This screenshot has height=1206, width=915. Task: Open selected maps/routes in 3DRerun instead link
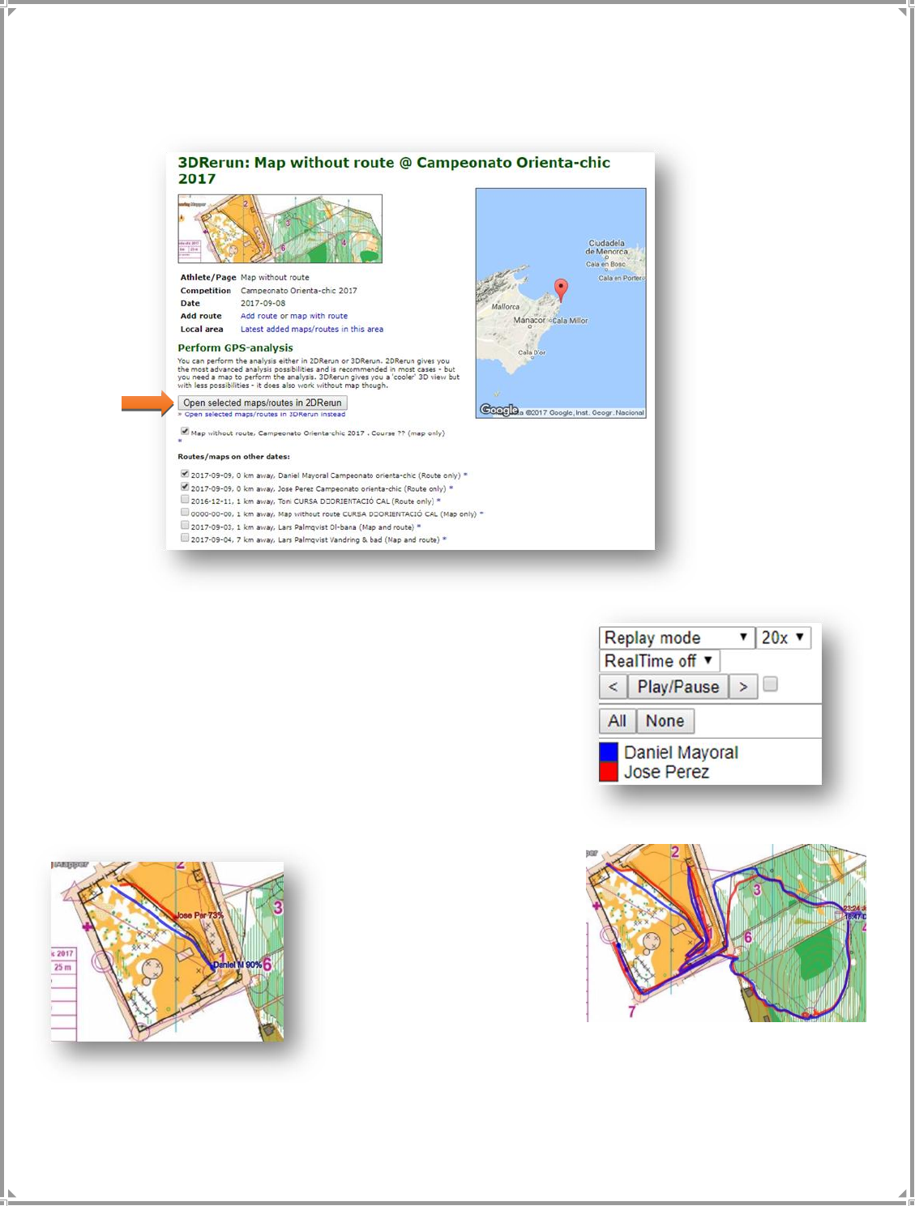[264, 415]
